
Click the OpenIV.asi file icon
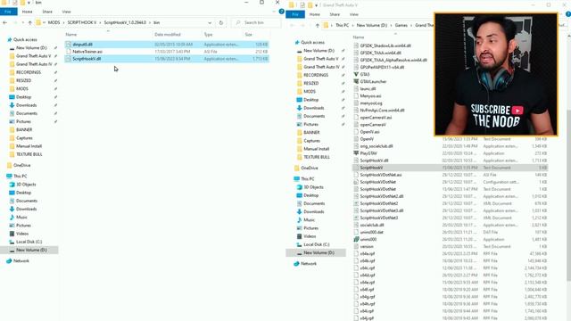click(x=356, y=132)
